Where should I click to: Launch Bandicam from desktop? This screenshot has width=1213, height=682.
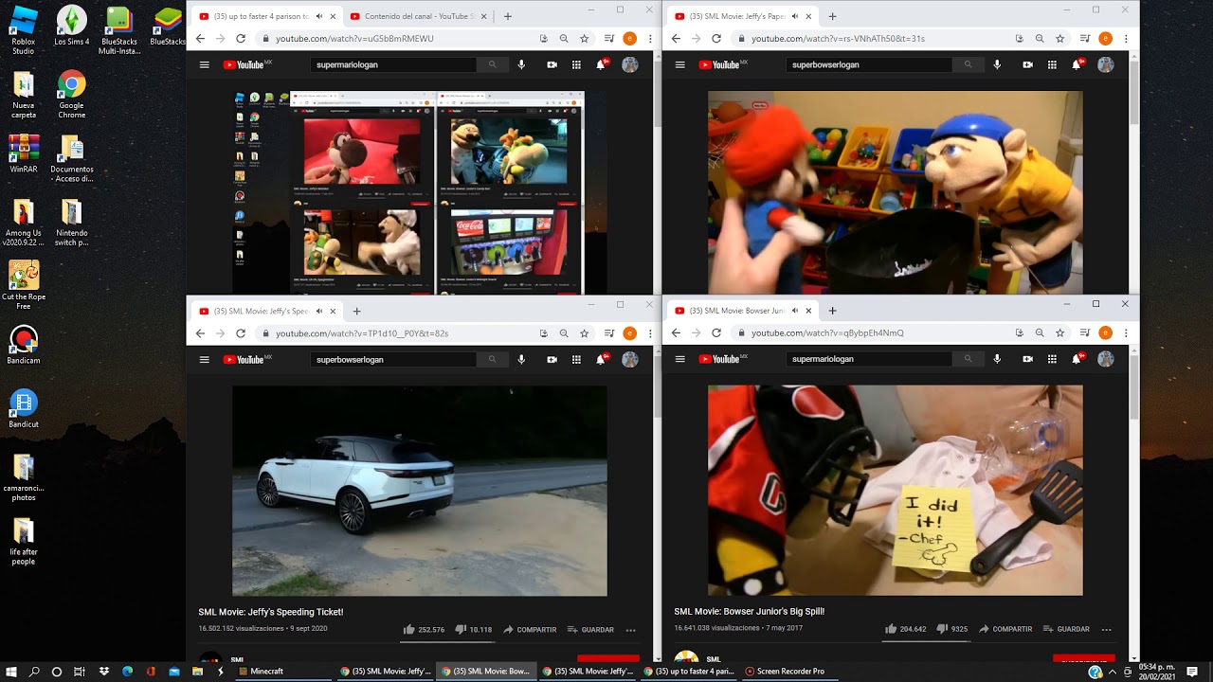24,345
